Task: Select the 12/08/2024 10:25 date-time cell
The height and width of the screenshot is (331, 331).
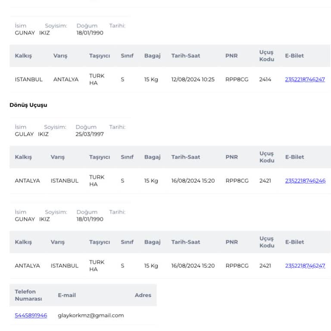Action: (x=193, y=79)
